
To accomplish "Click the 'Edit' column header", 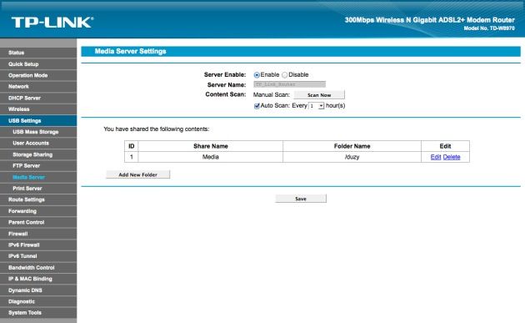I will tap(445, 146).
